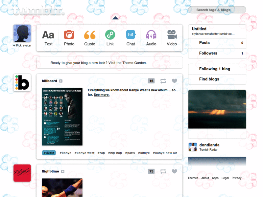263x197 pixels.
Task: Open the #kanye west tag
Action: [84, 153]
